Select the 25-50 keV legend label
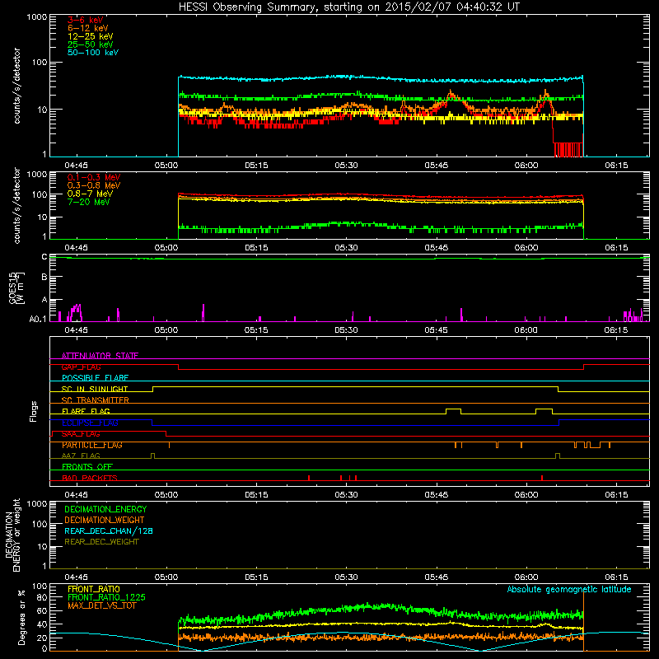 pyautogui.click(x=91, y=44)
